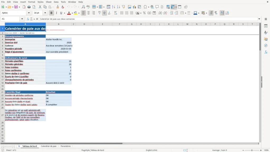The height and width of the screenshot is (152, 270).
Task: Open the Insert Chart tool
Action: coord(134,7)
